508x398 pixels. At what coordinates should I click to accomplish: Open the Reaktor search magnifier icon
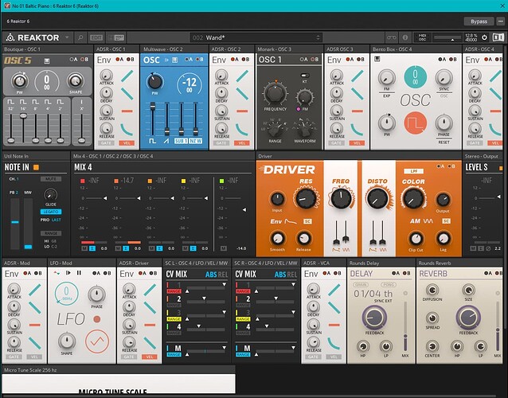[x=80, y=38]
